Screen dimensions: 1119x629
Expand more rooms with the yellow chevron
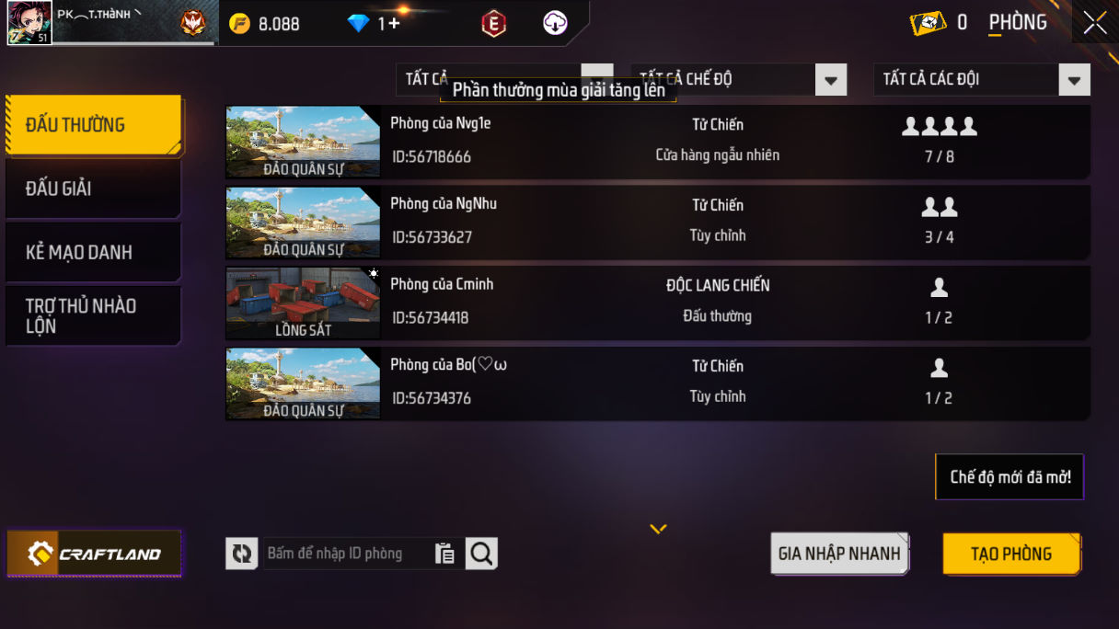click(658, 529)
